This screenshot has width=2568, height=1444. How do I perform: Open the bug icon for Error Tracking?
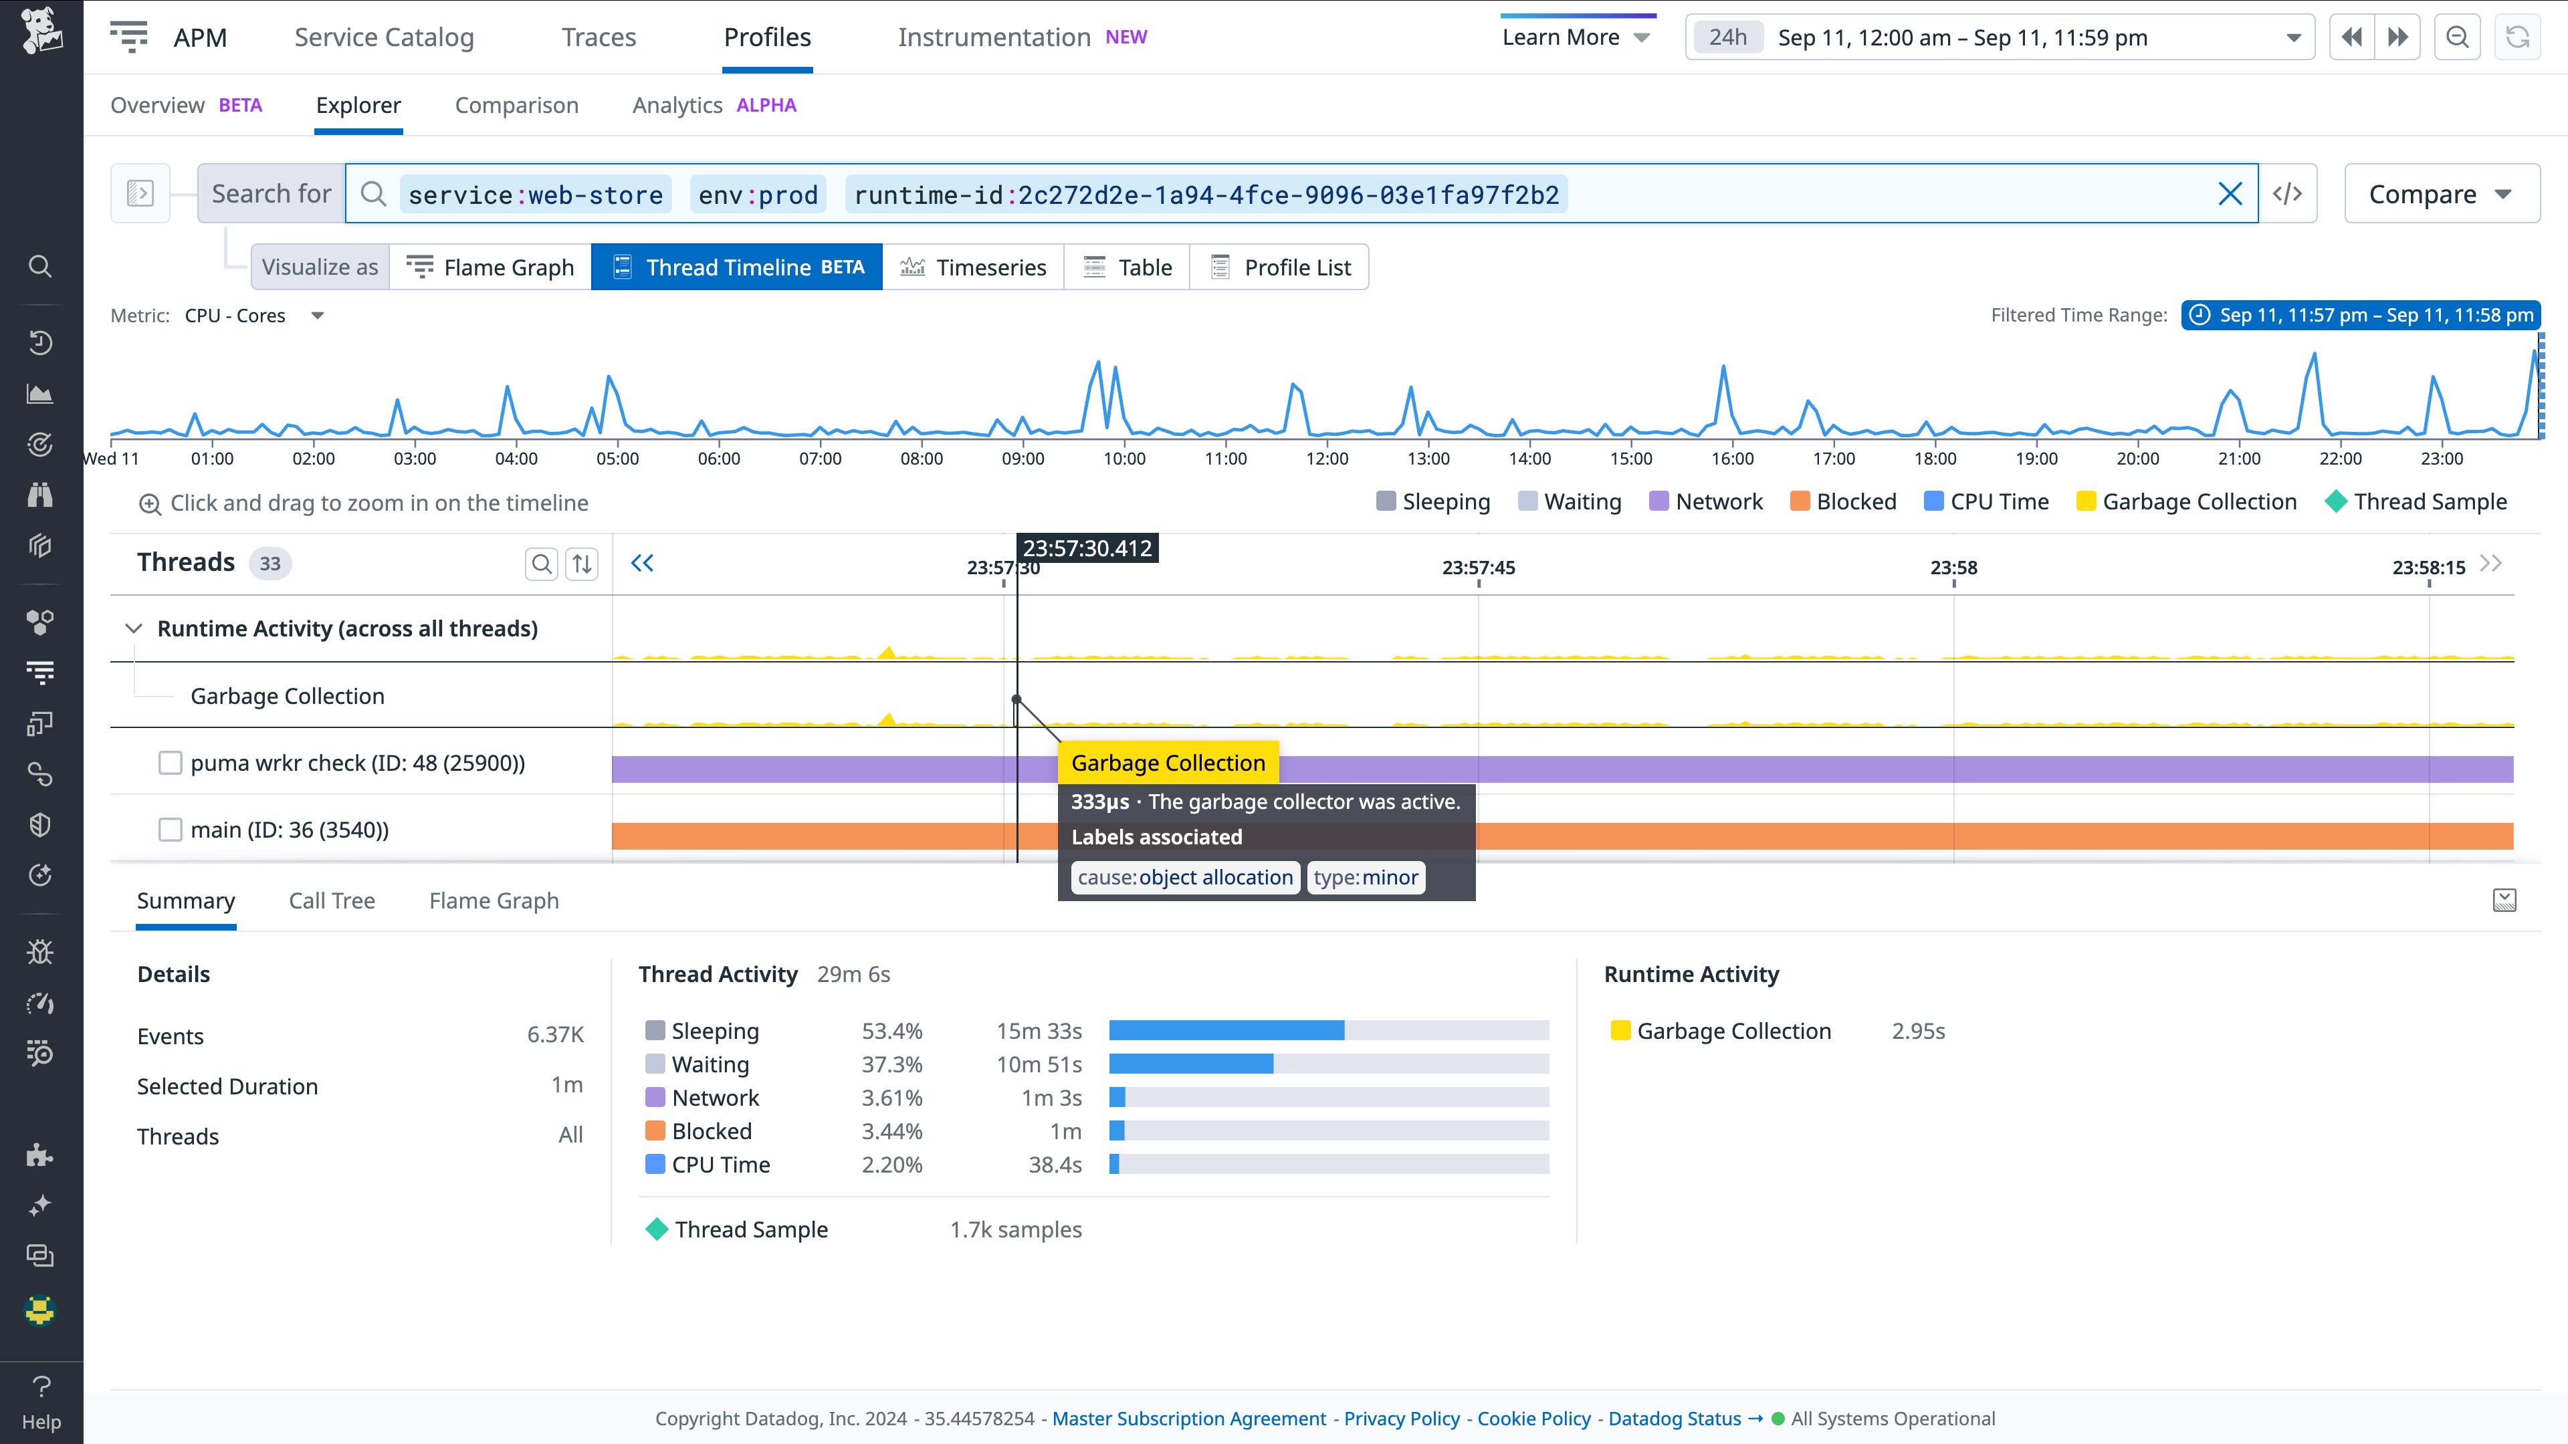pyautogui.click(x=40, y=953)
